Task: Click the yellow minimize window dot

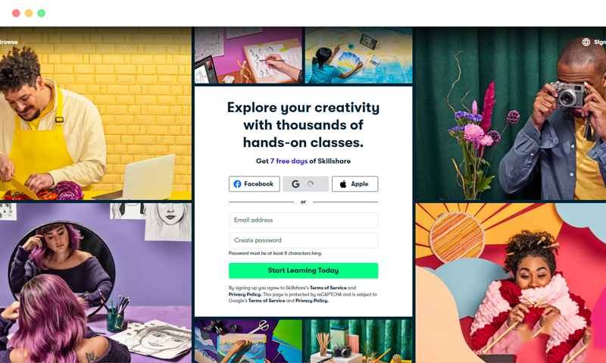Action: pos(29,13)
